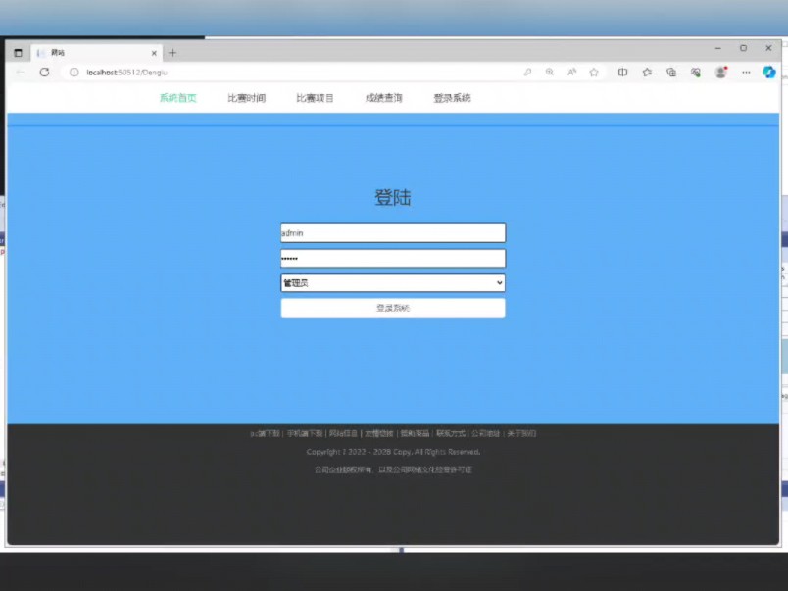Open split screen icon
Image resolution: width=788 pixels, height=591 pixels.
point(622,73)
